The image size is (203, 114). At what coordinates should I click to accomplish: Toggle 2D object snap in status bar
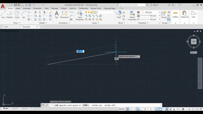coord(160,109)
